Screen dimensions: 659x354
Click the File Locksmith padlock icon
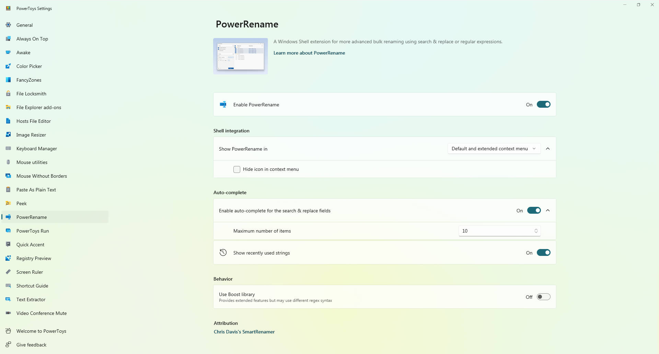[x=8, y=94]
